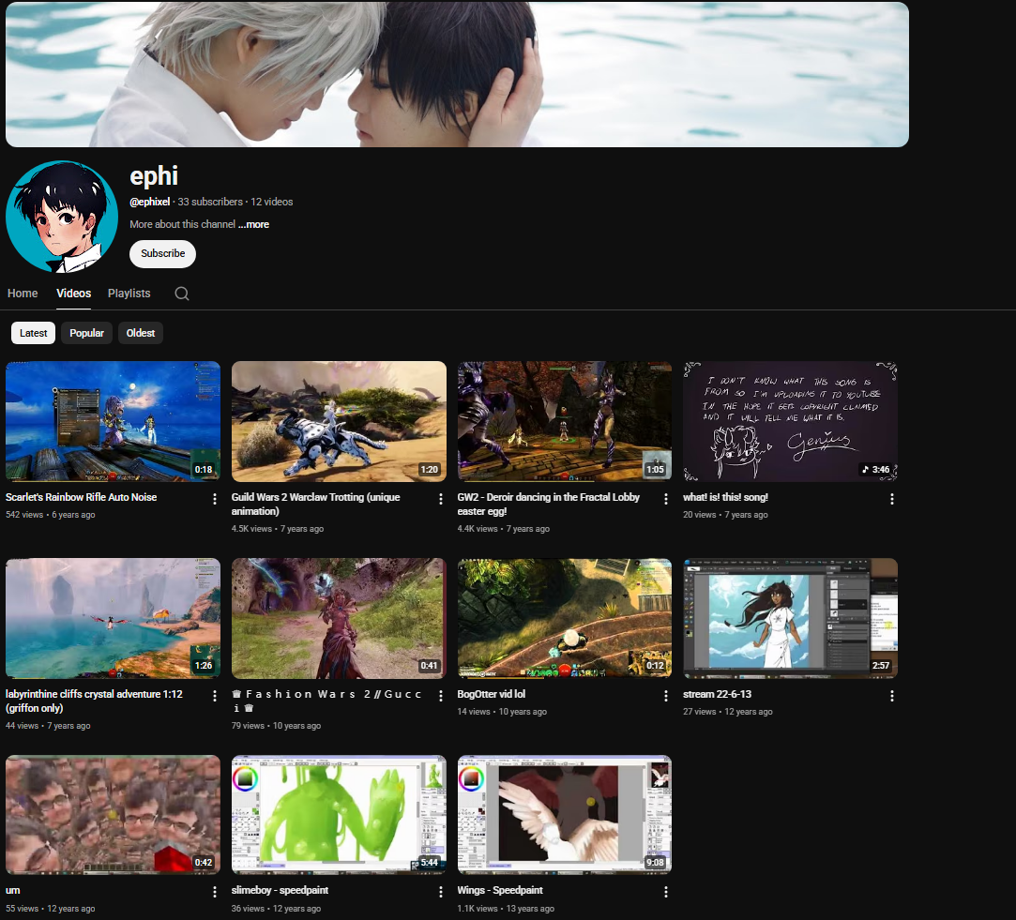Open title link Wings - Speedpaint
1016x920 pixels.
(500, 890)
